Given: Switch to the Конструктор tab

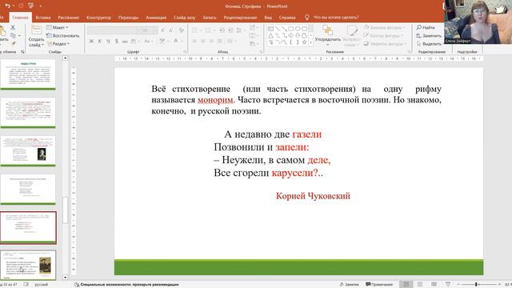Looking at the screenshot, I should point(98,18).
